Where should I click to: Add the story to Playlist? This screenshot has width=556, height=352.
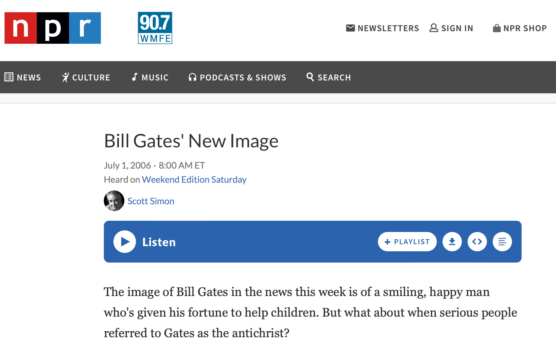pos(407,242)
